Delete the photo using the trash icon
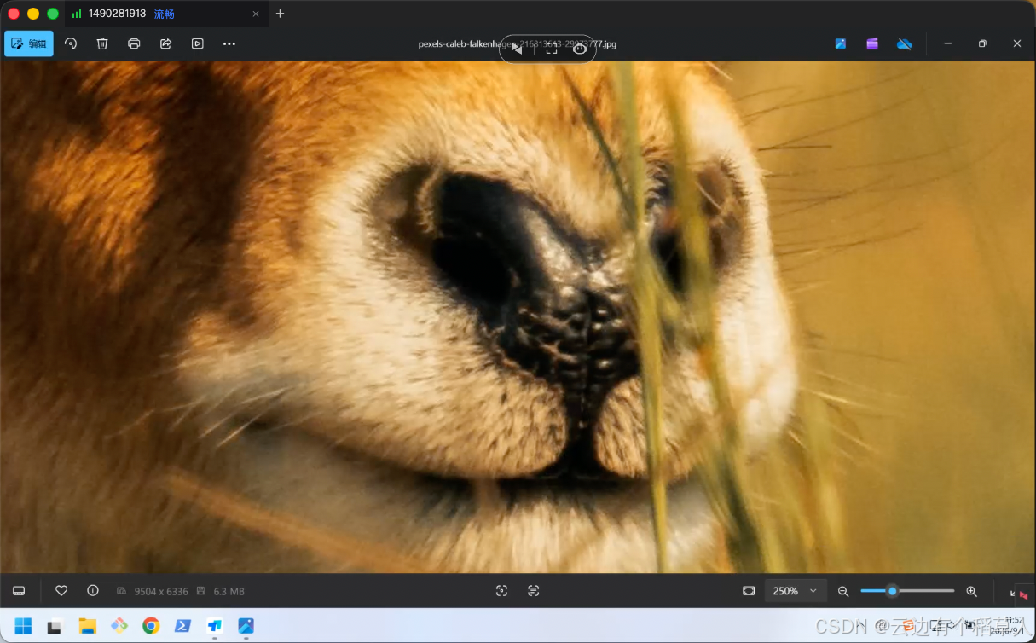The image size is (1036, 643). pyautogui.click(x=102, y=43)
